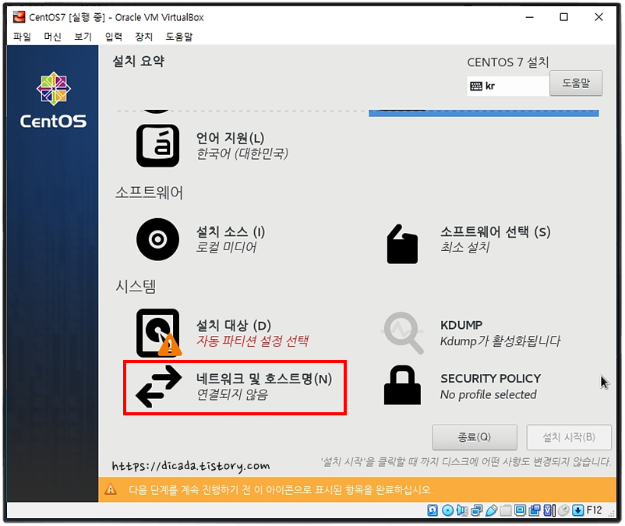Click '로컬 미디어' source text
The width and height of the screenshot is (625, 526).
point(226,247)
